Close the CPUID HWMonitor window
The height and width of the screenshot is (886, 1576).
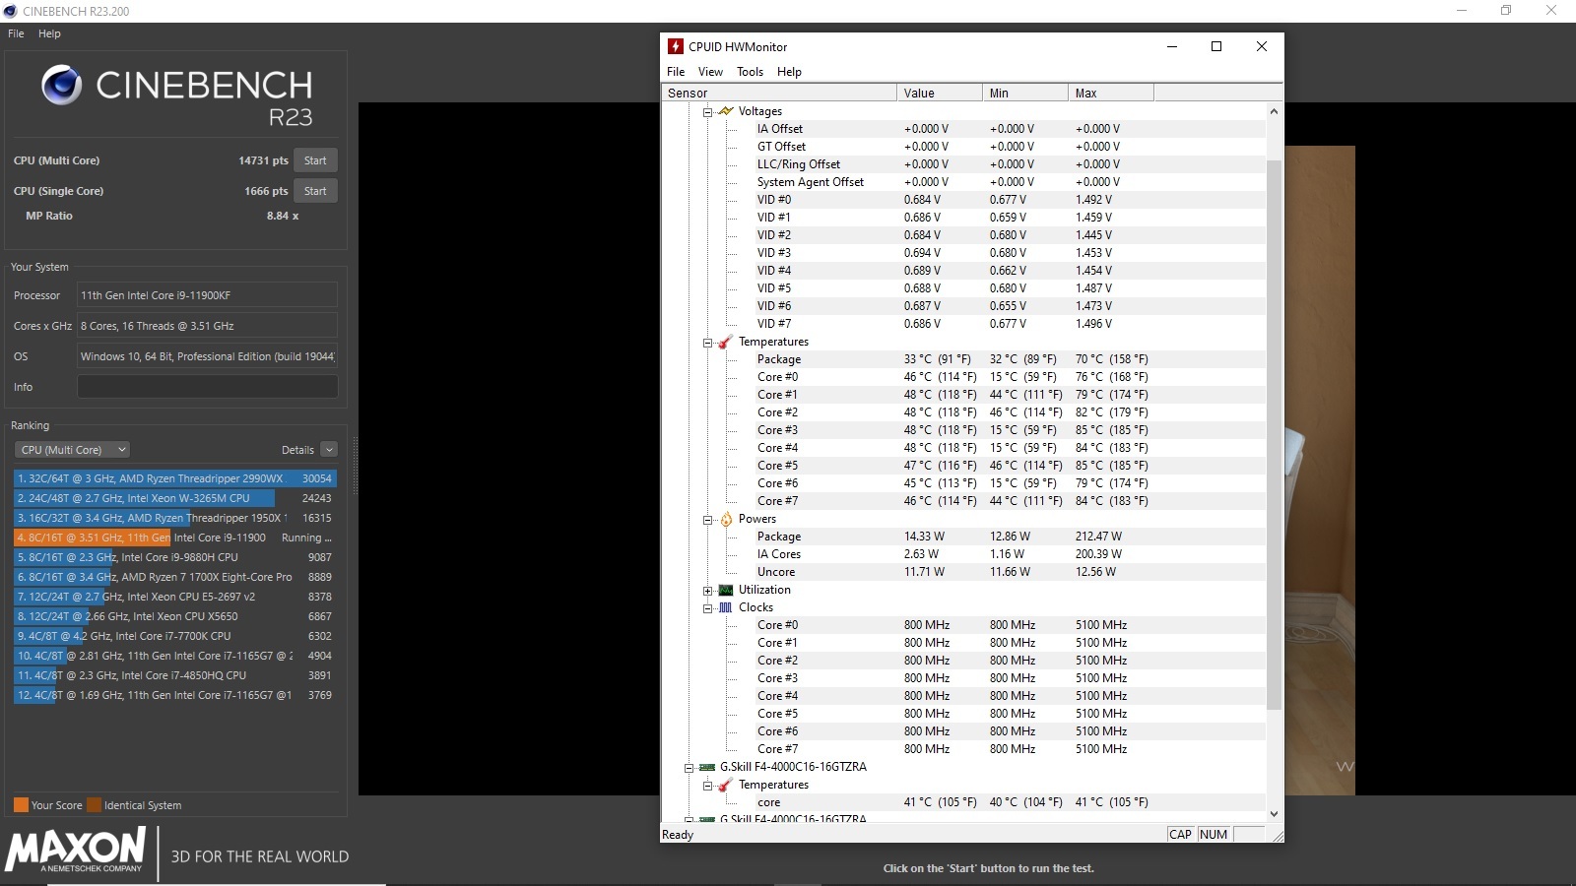click(x=1261, y=46)
